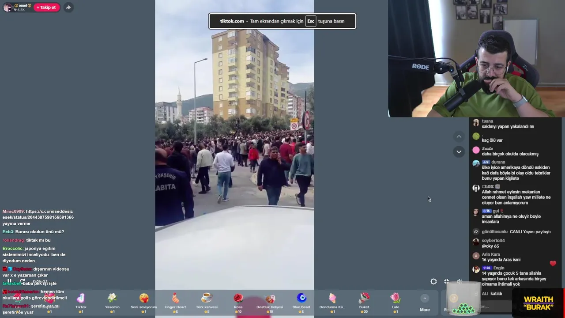
Task: Click message 'kaç ölü var'
Action: pos(492,140)
